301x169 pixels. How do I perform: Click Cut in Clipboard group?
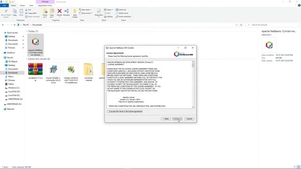click(28, 9)
